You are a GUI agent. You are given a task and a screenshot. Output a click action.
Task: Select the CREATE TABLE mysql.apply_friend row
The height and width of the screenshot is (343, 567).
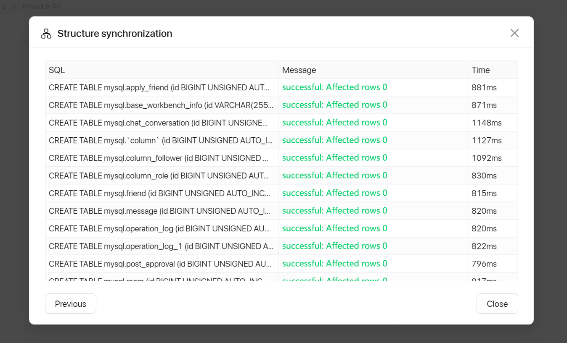click(x=281, y=87)
